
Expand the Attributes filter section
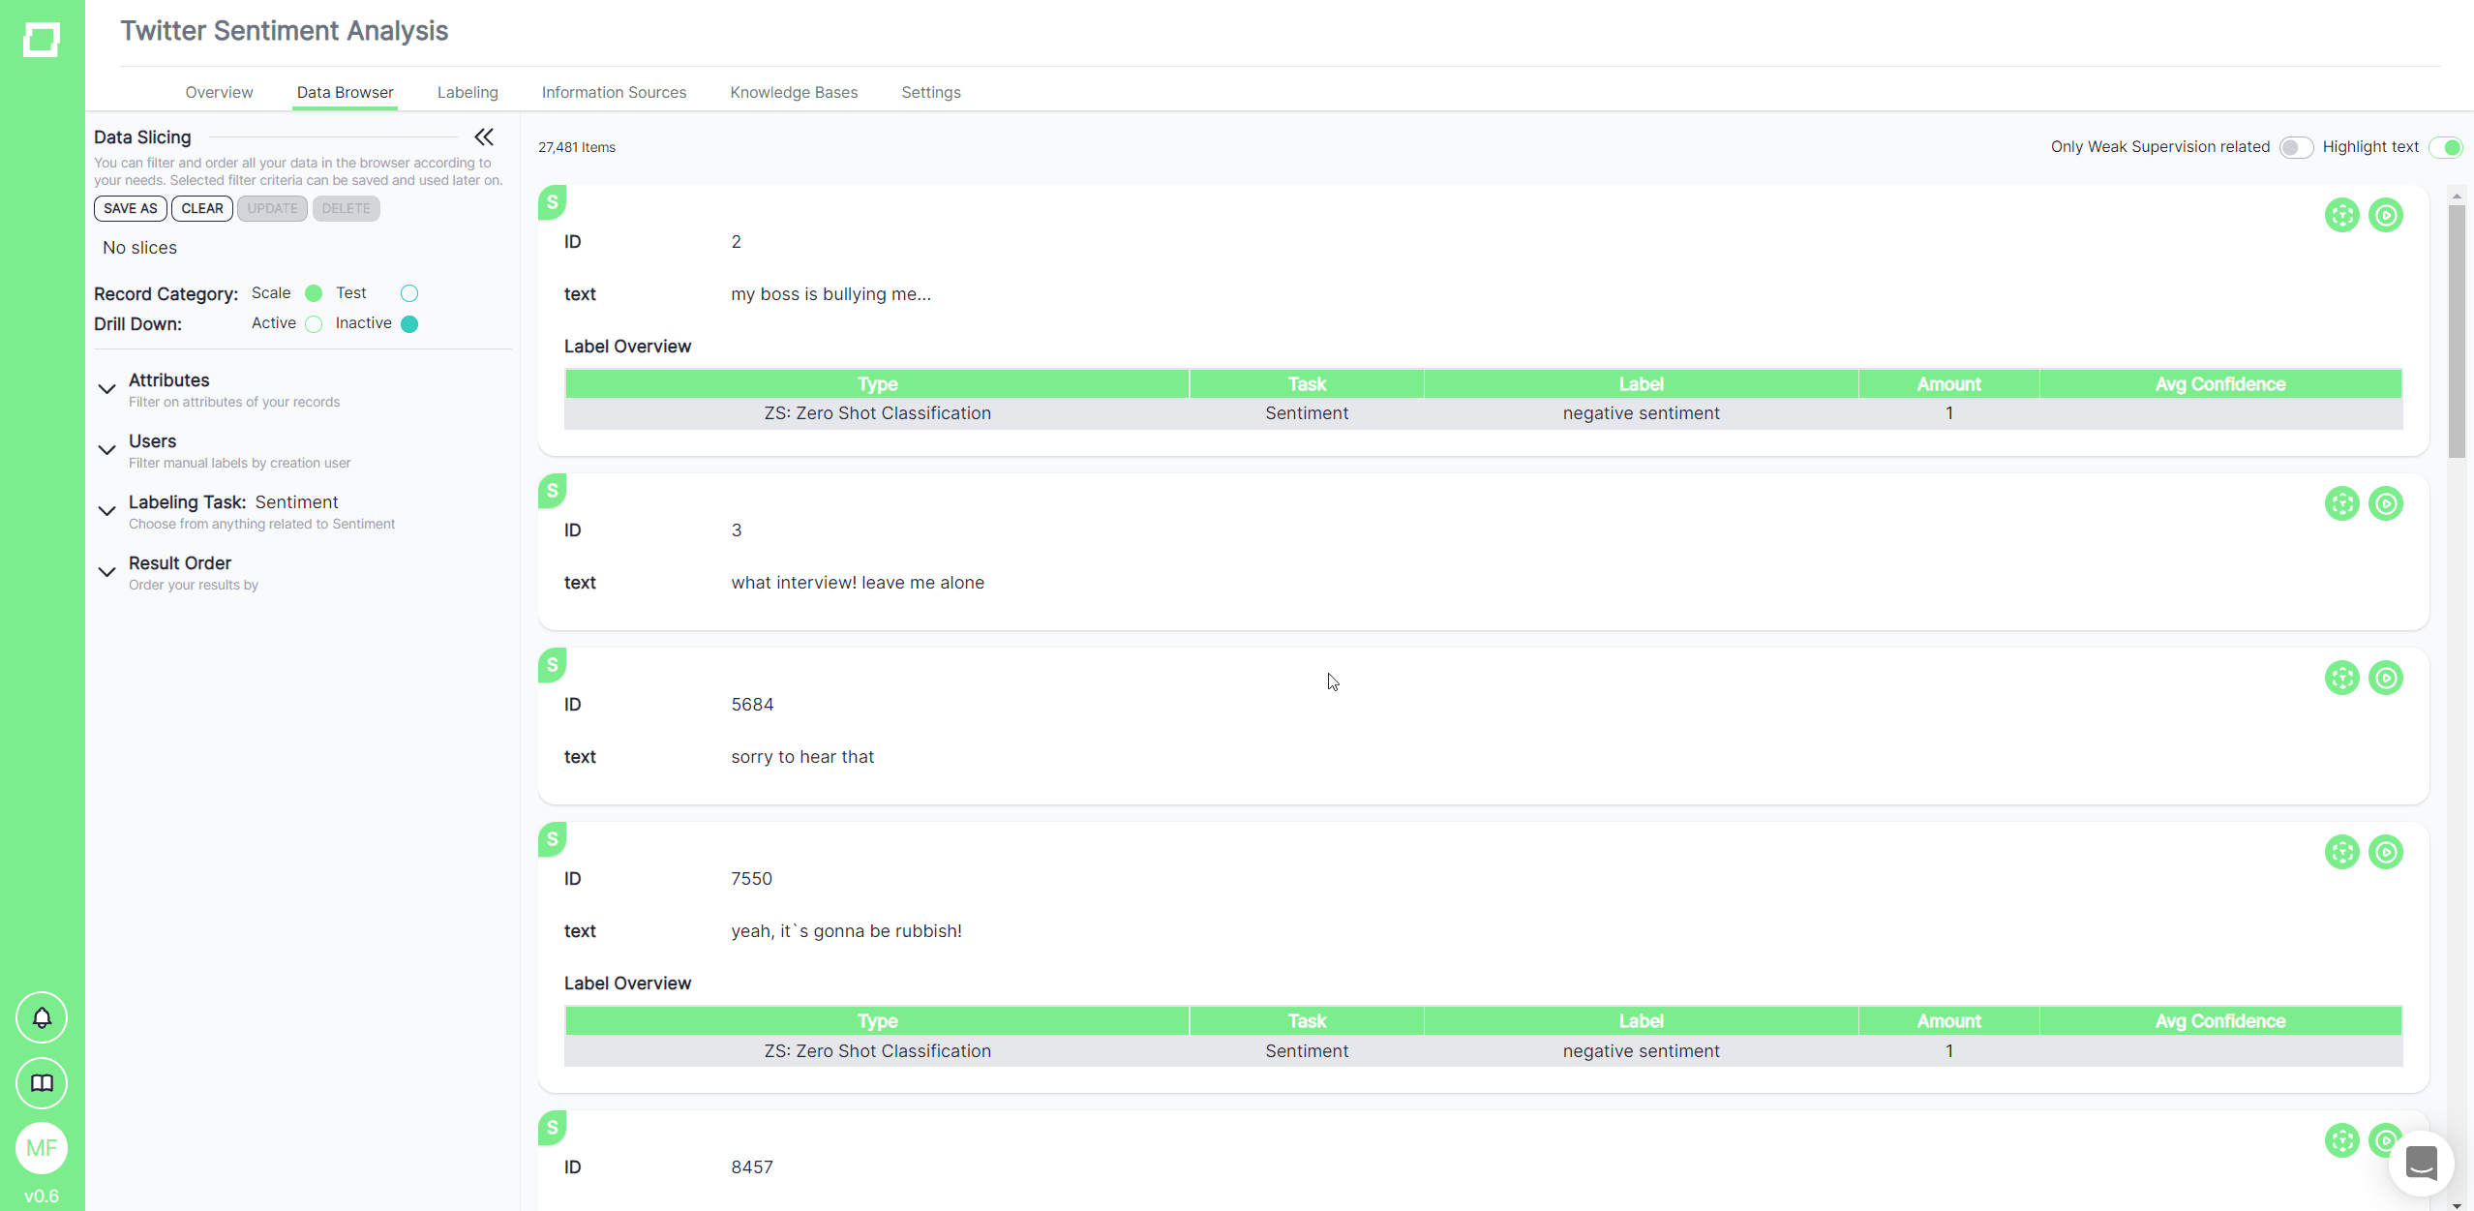107,389
